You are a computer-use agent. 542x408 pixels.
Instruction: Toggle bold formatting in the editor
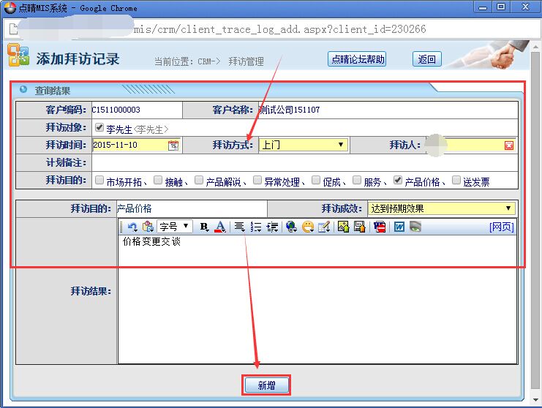(x=204, y=227)
